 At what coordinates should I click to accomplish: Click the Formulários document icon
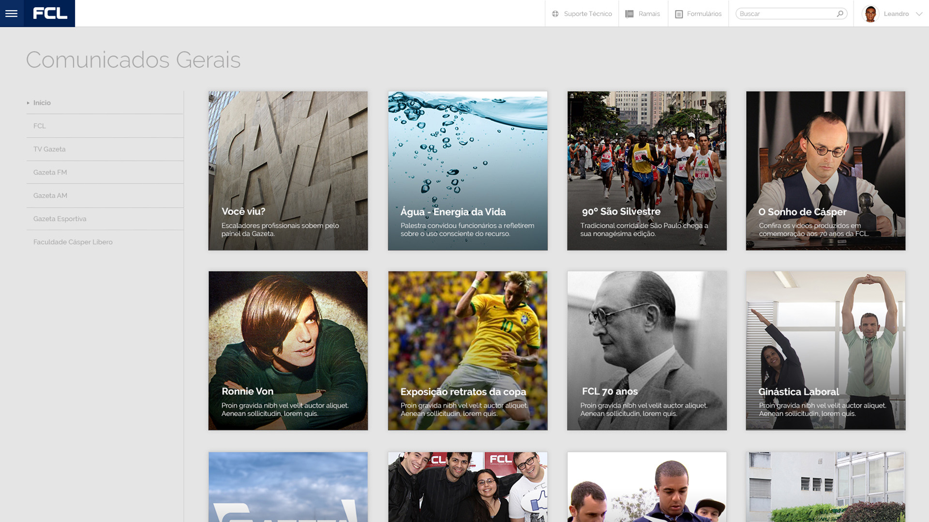pos(679,14)
